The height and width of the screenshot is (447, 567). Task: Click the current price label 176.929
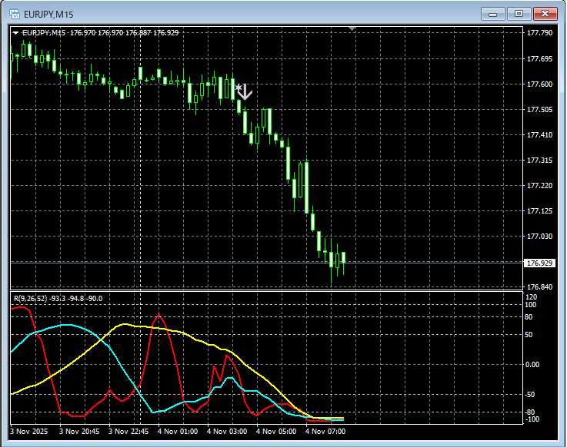coord(539,263)
